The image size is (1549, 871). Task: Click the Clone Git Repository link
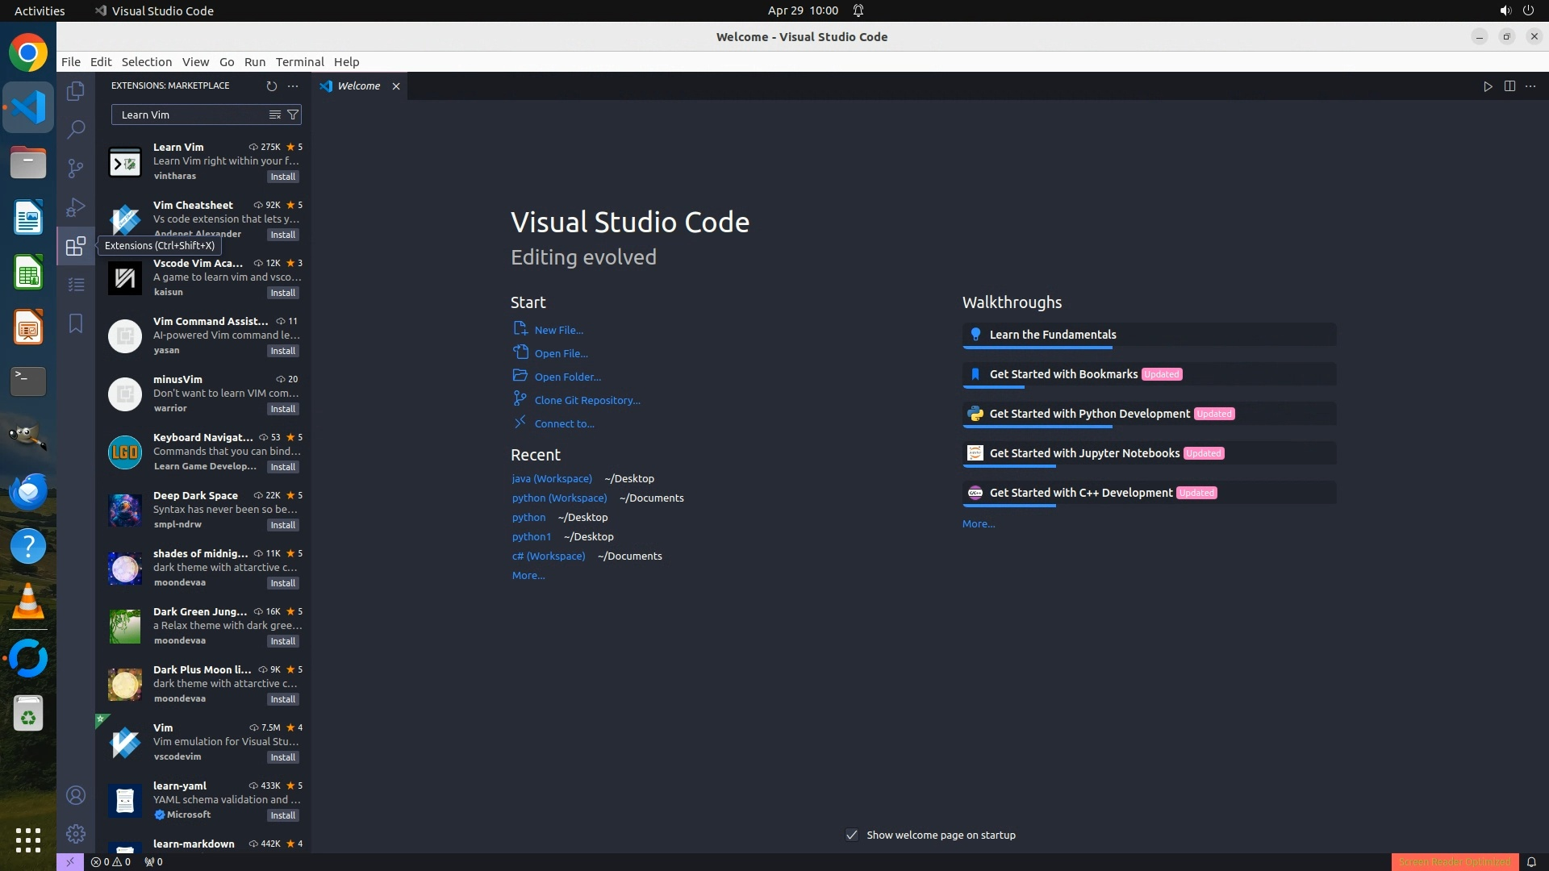click(x=587, y=400)
